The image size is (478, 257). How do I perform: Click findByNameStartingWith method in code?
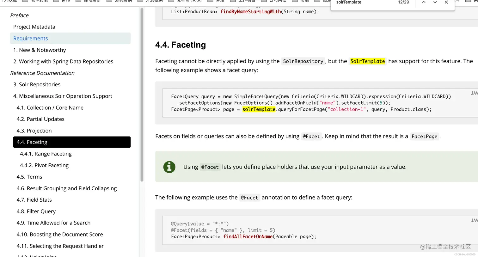pyautogui.click(x=251, y=12)
